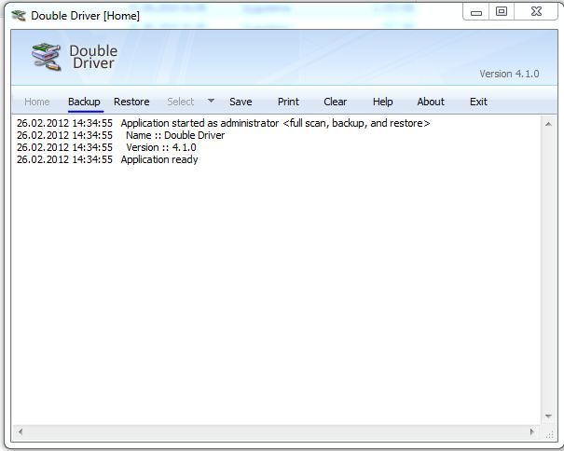Clear the log window
This screenshot has width=564, height=451.
point(336,102)
